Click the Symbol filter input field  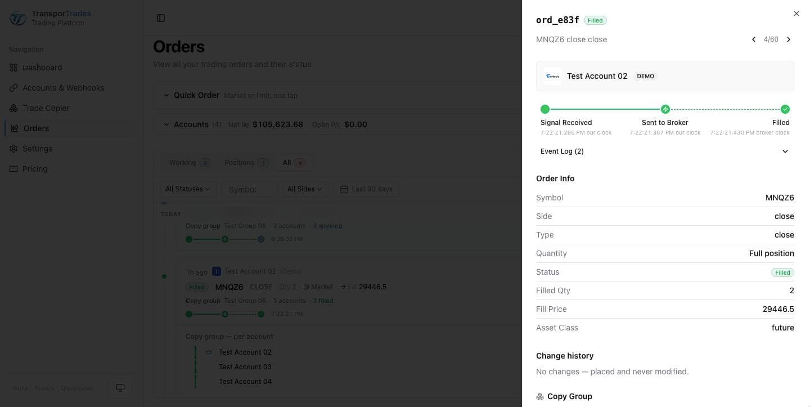coord(250,189)
